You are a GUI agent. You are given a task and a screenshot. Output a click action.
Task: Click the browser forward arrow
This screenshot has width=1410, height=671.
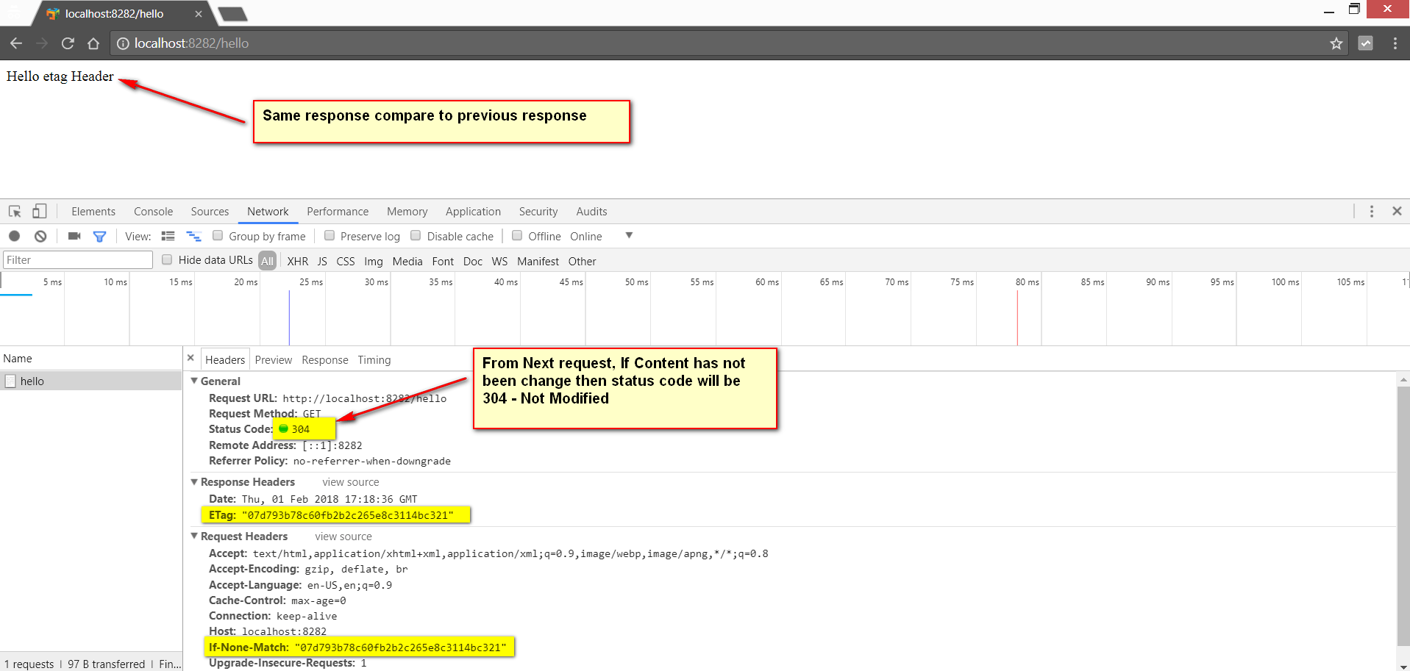(42, 43)
